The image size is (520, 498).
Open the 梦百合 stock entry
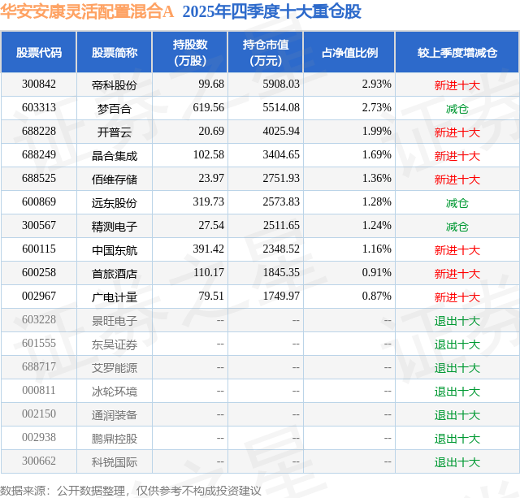(x=115, y=108)
